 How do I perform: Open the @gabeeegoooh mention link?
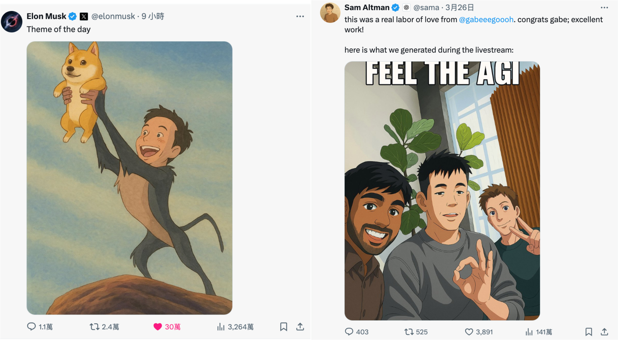click(486, 20)
